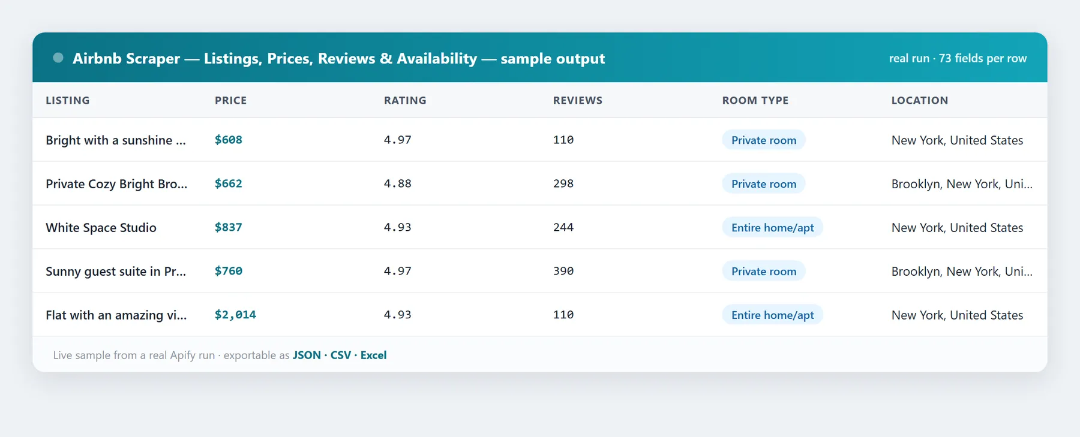Click the Airbnb Scraper header title
1080x437 pixels.
click(338, 58)
